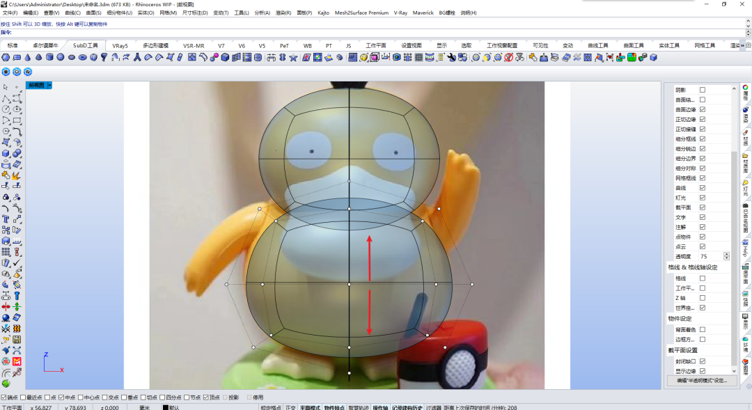This screenshot has width=752, height=410.
Task: Click the black wrench toolbar icon
Action: (452, 58)
